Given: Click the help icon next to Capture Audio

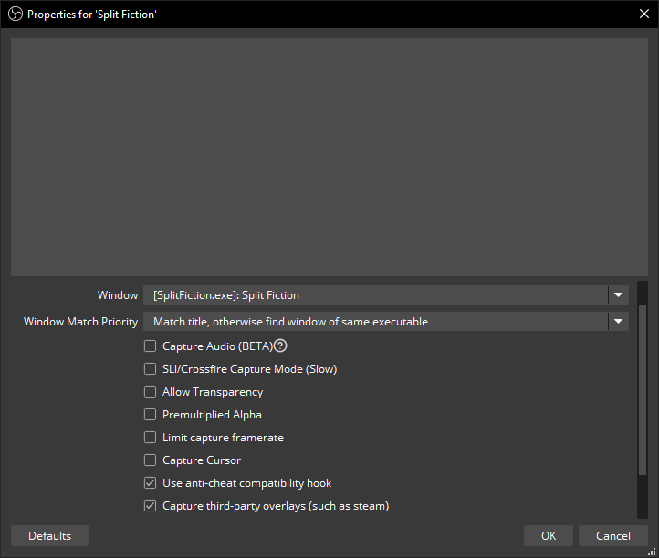Looking at the screenshot, I should (x=280, y=346).
